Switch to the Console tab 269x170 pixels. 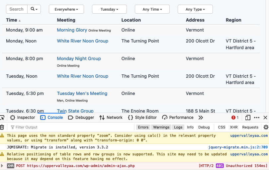(51, 118)
